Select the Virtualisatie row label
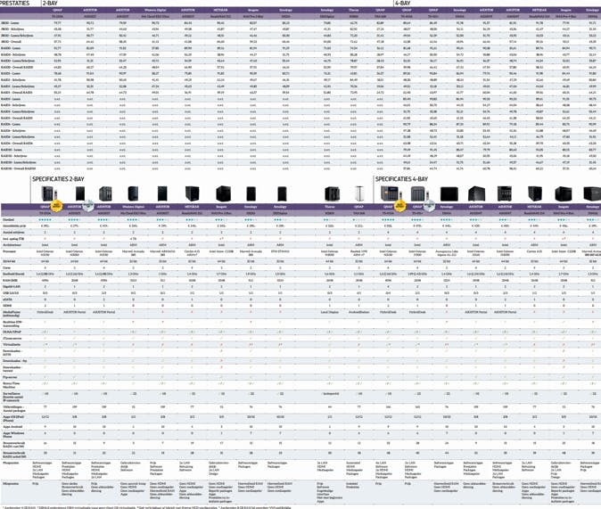Image resolution: width=601 pixels, height=509 pixels. tap(12, 345)
